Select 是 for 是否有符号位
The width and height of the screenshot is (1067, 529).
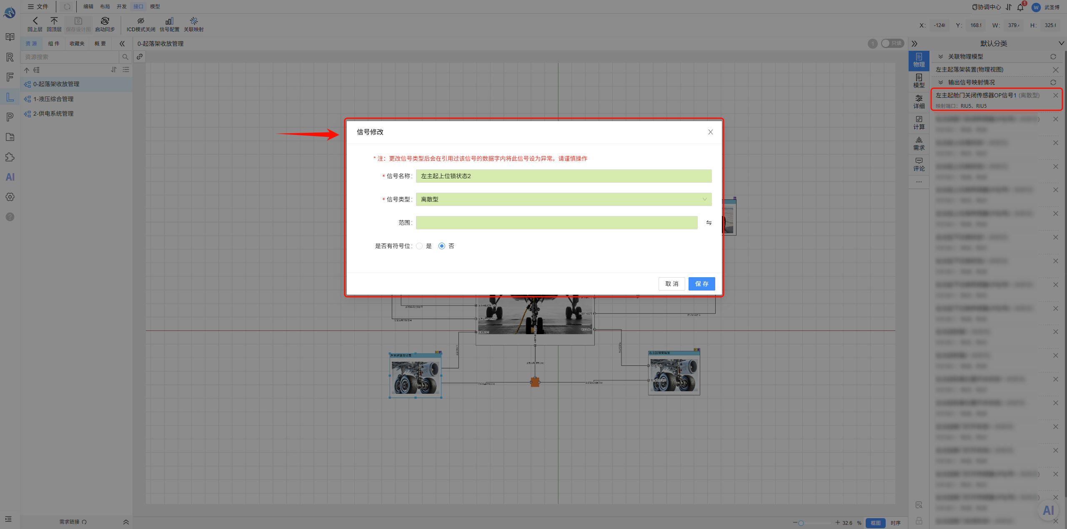[x=419, y=246]
